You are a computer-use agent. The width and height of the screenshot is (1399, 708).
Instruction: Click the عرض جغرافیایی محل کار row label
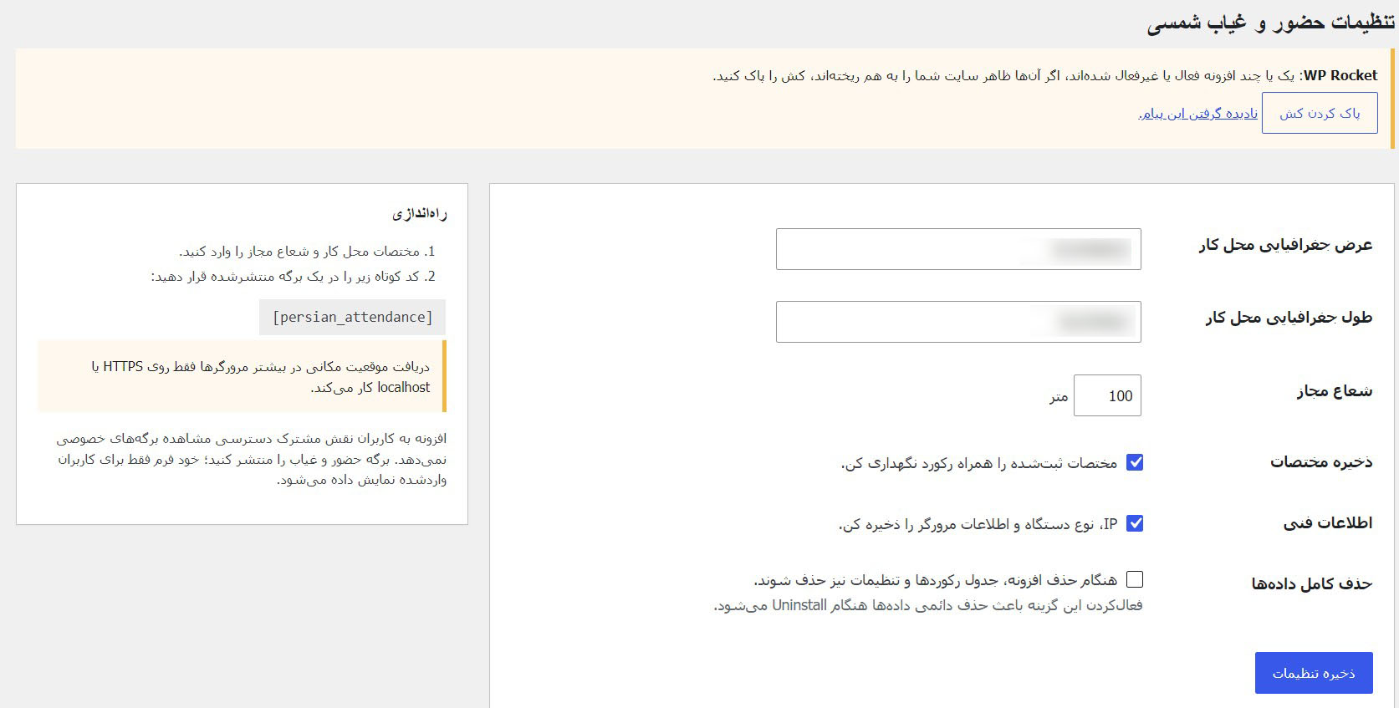[x=1285, y=245]
